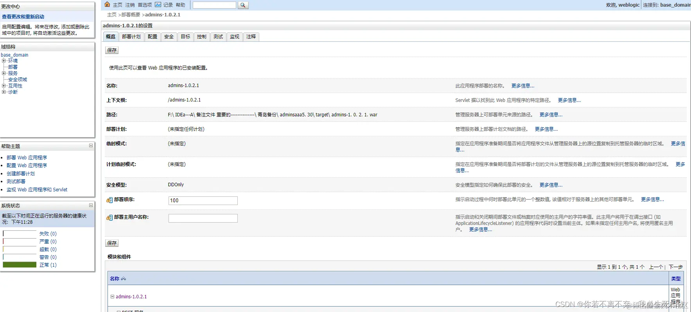
Task: Expand the 诊断 tree node
Action: click(4, 92)
